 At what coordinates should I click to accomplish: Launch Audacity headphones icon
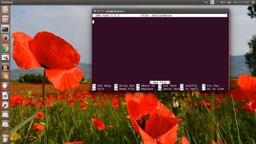point(5,67)
